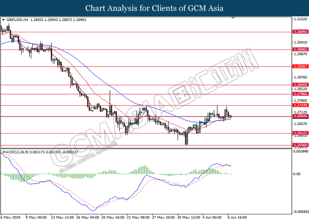
Task: Select the 1.27966 price level label
Action: tap(300, 94)
